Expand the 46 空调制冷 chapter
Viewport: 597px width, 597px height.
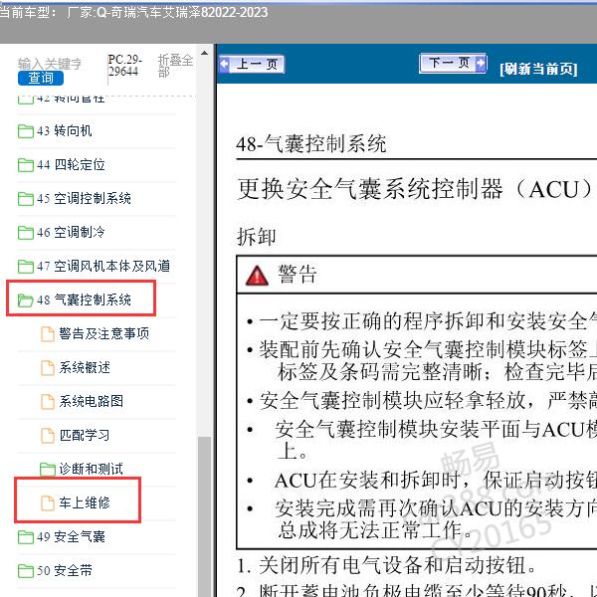(x=71, y=232)
